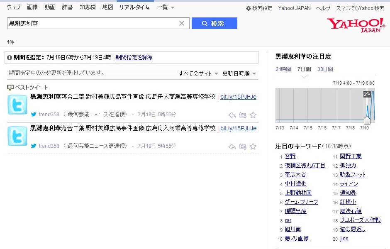Retweet the second tweet

tap(243, 146)
